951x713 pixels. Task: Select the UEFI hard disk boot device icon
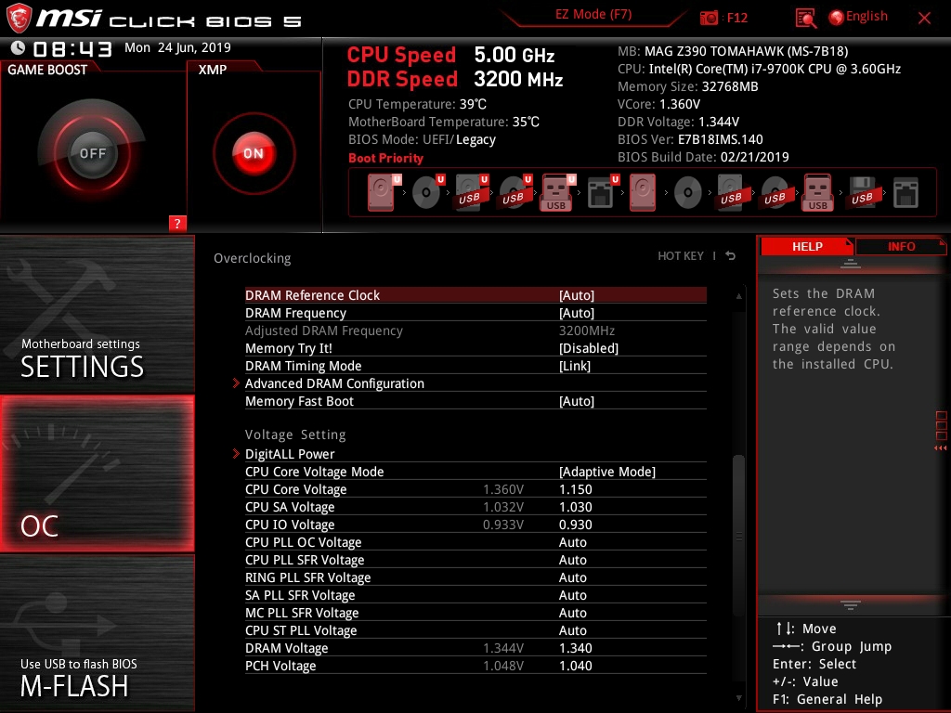coord(382,193)
